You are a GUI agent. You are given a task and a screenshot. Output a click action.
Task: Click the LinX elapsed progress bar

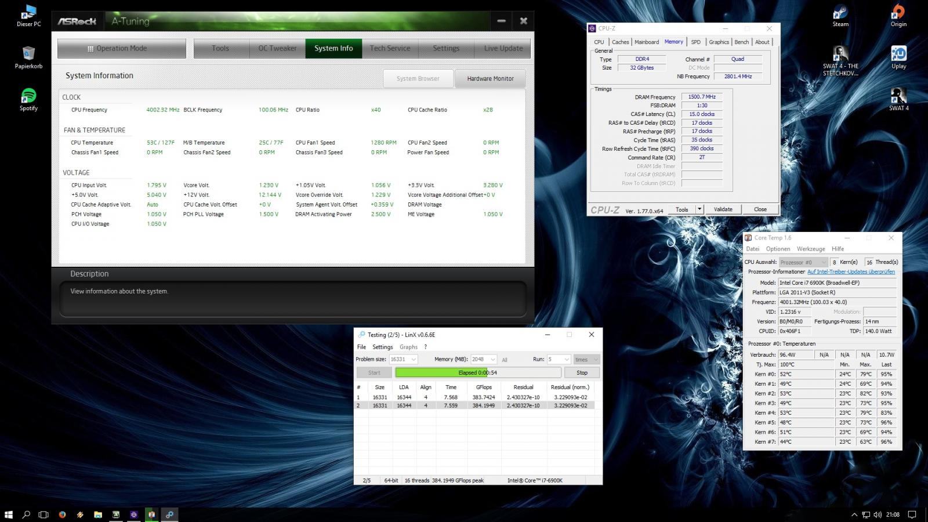[478, 373]
